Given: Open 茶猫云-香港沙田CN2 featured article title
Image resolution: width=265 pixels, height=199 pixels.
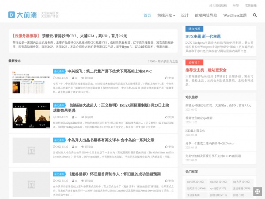Looking at the screenshot, I should pyautogui.click(x=84, y=36).
